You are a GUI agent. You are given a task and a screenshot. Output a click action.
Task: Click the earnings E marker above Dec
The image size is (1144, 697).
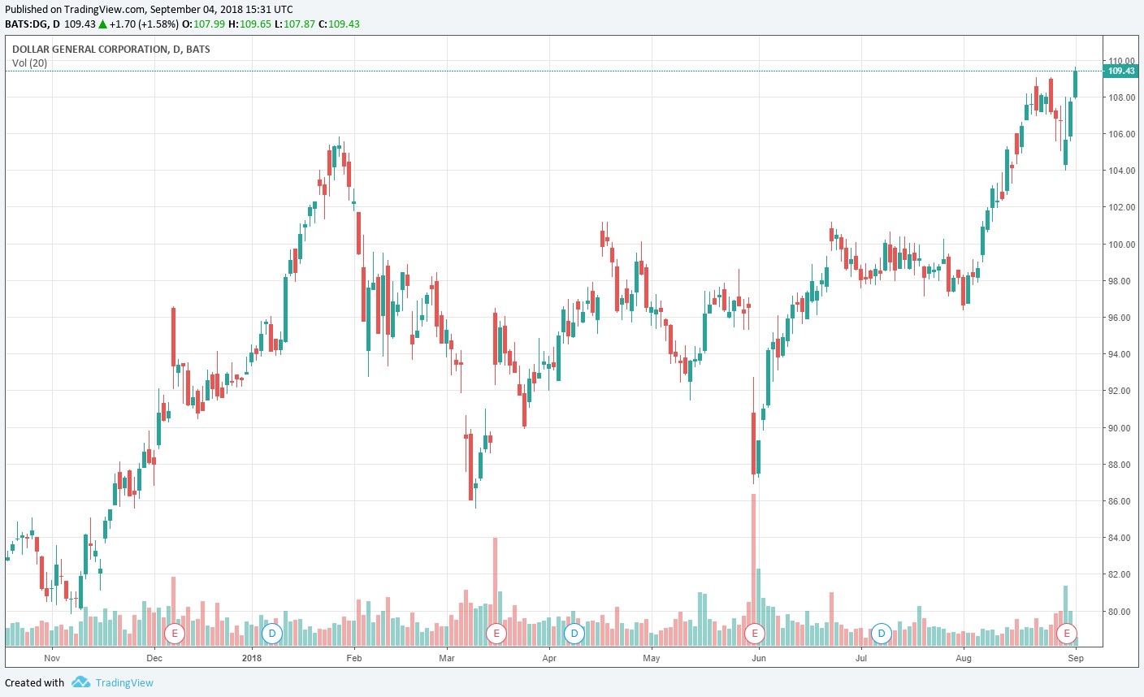[174, 633]
